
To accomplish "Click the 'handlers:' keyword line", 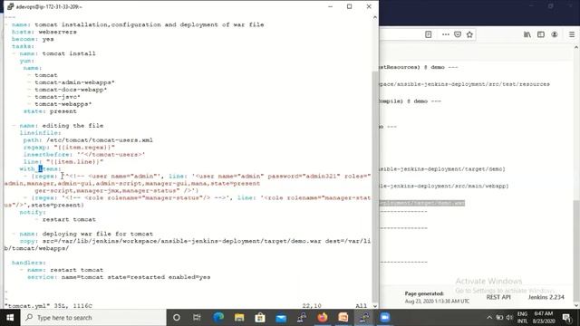I will click(29, 263).
